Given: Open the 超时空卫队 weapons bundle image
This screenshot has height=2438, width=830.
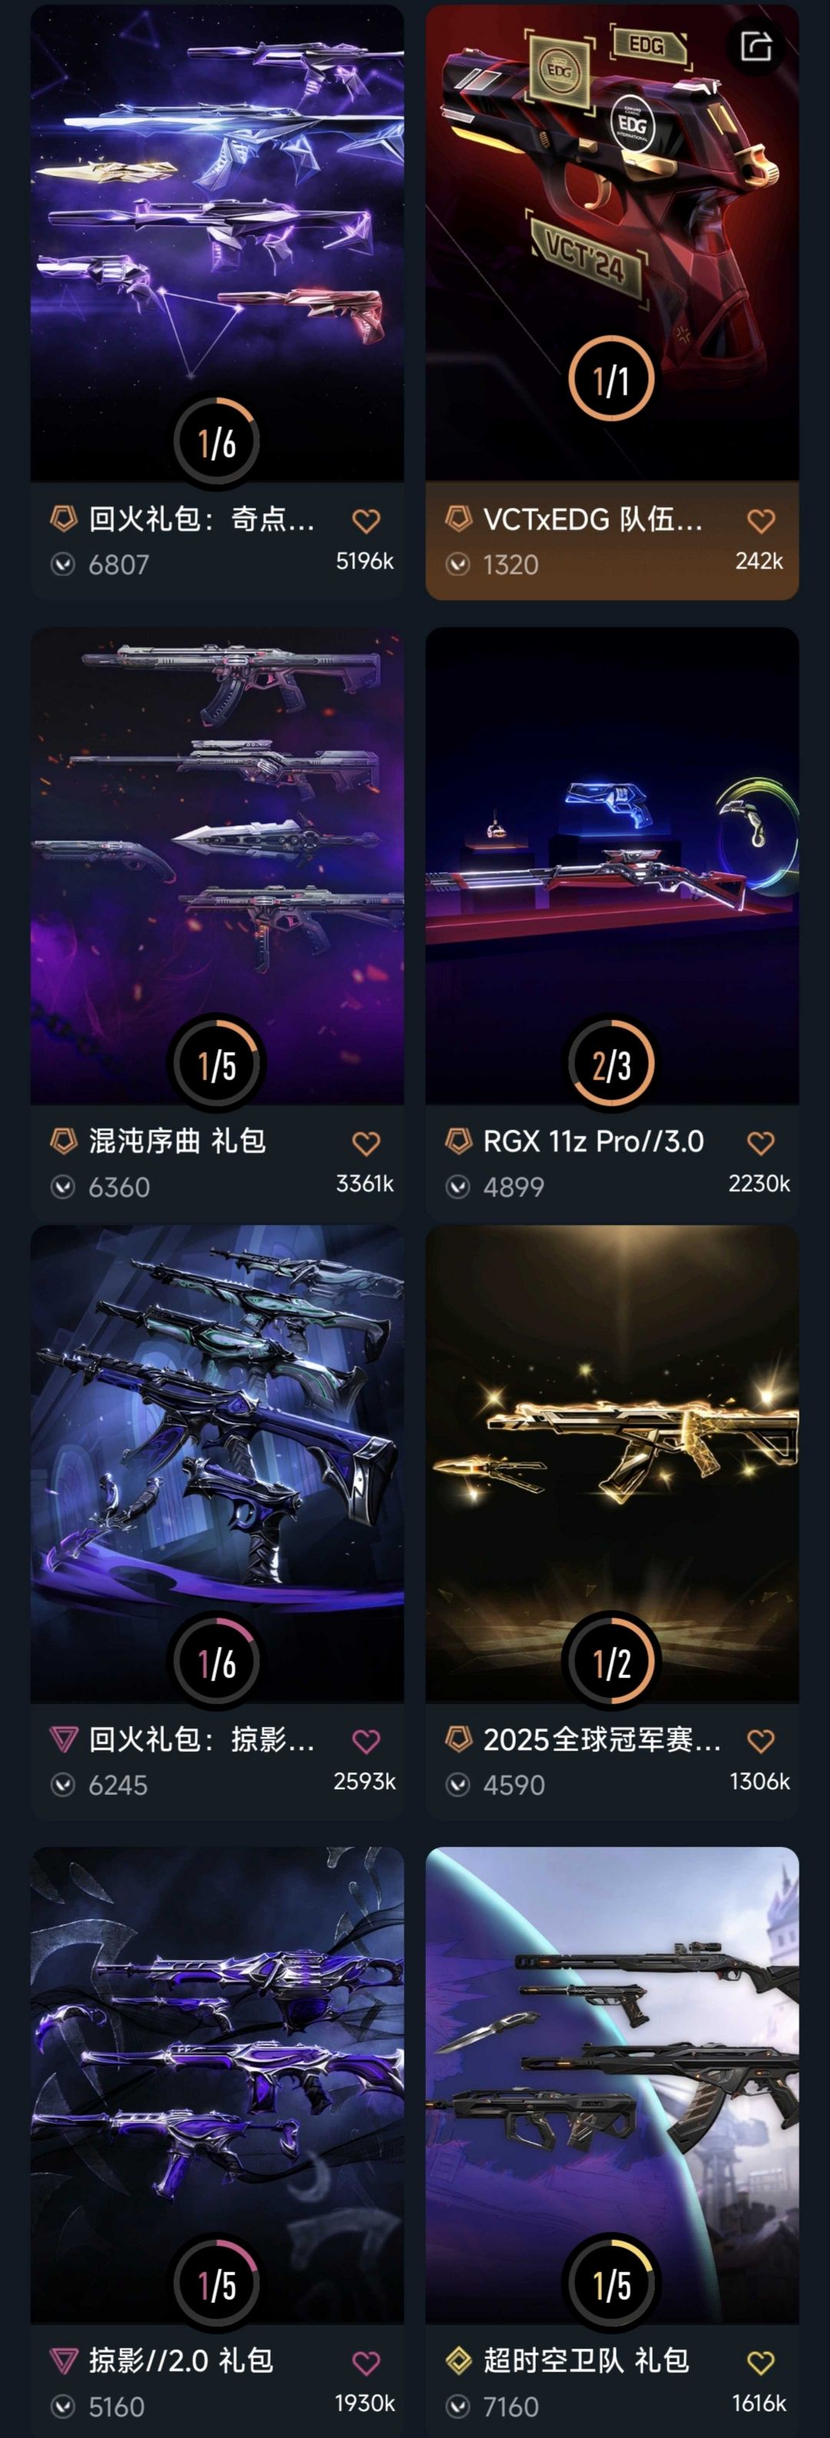Looking at the screenshot, I should click(x=612, y=2085).
